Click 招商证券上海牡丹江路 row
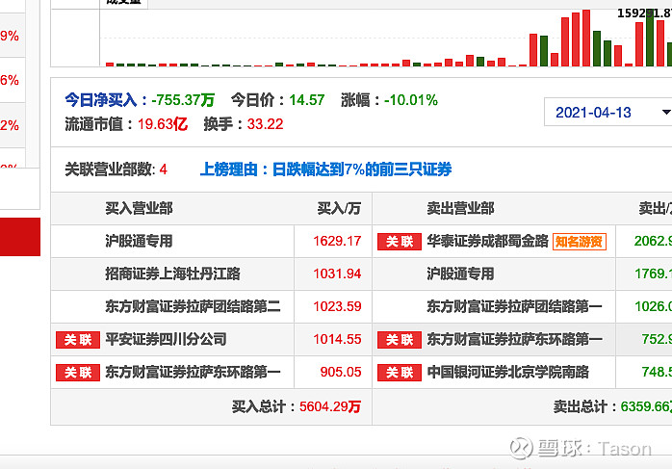This screenshot has height=469, width=672. [172, 274]
